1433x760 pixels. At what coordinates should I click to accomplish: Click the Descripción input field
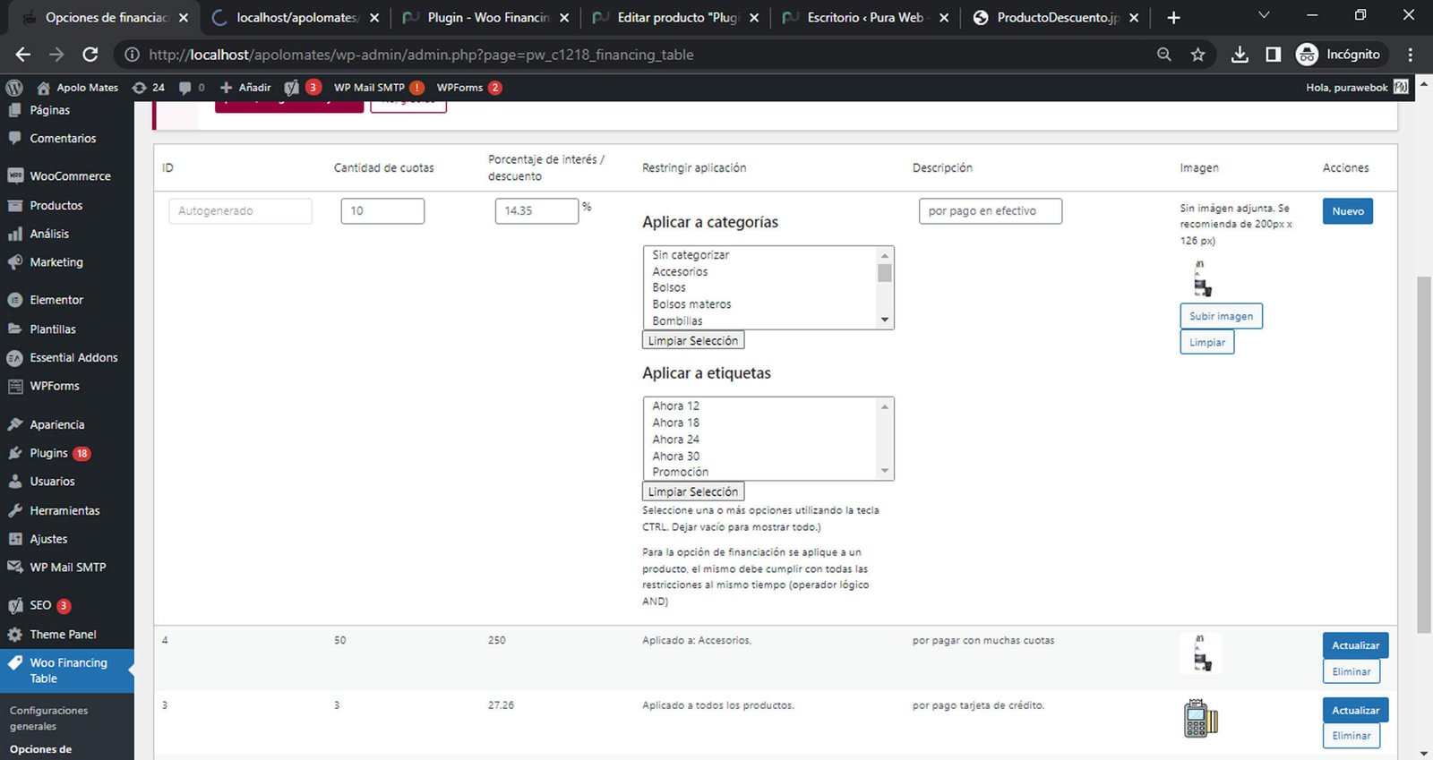991,211
